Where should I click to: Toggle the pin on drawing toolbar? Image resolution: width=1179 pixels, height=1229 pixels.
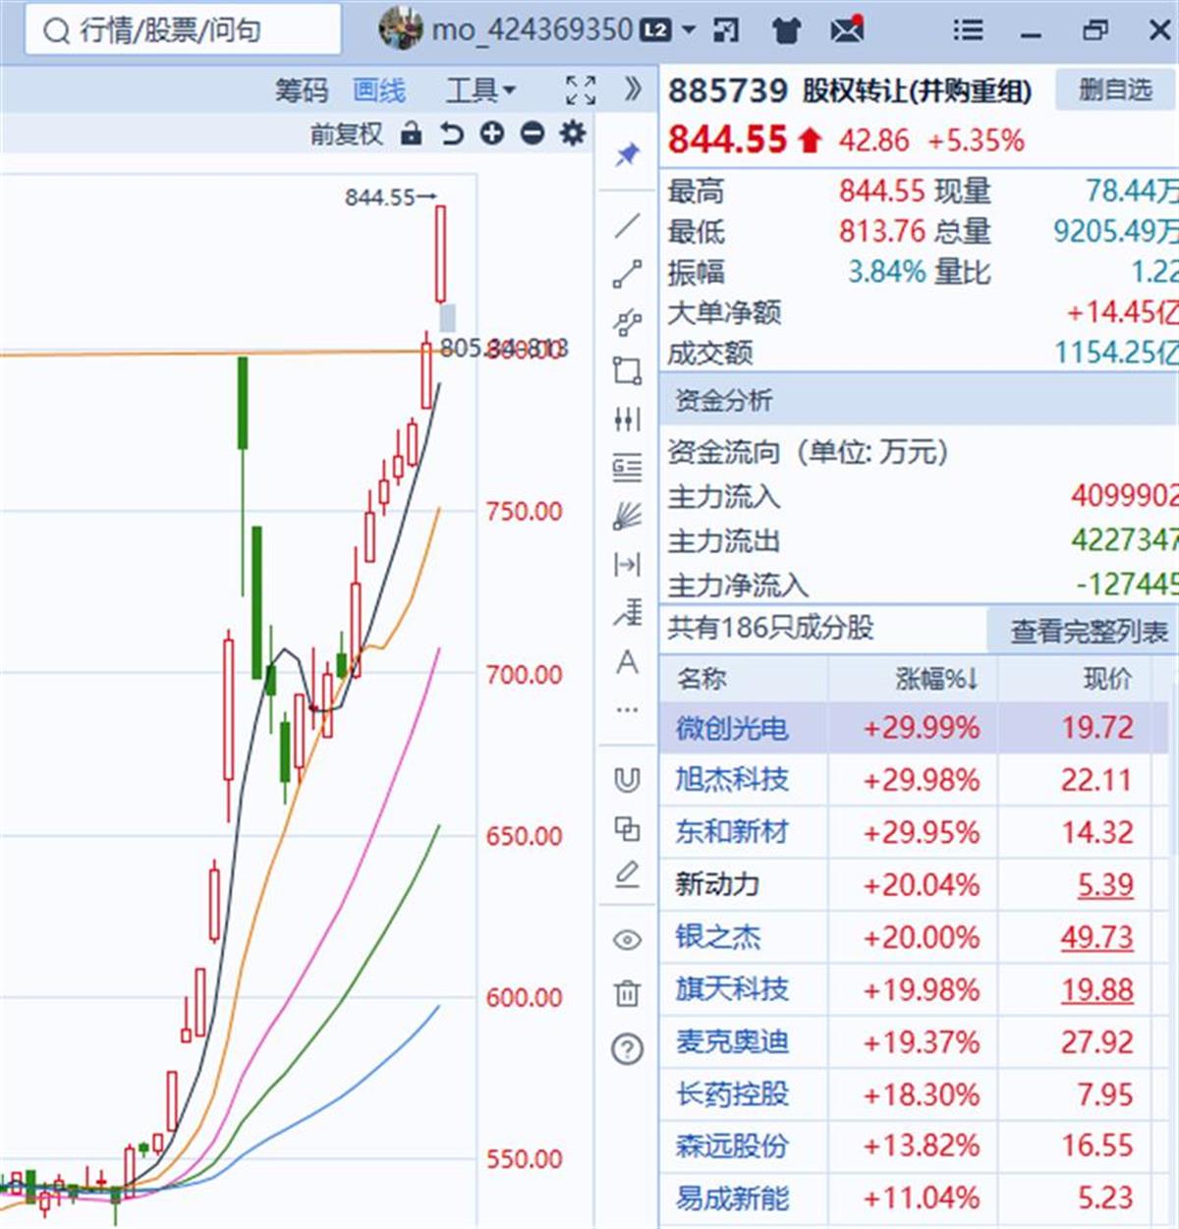627,154
